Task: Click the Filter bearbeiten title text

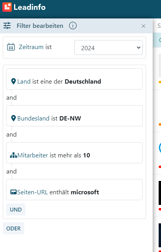Action: [x=40, y=26]
